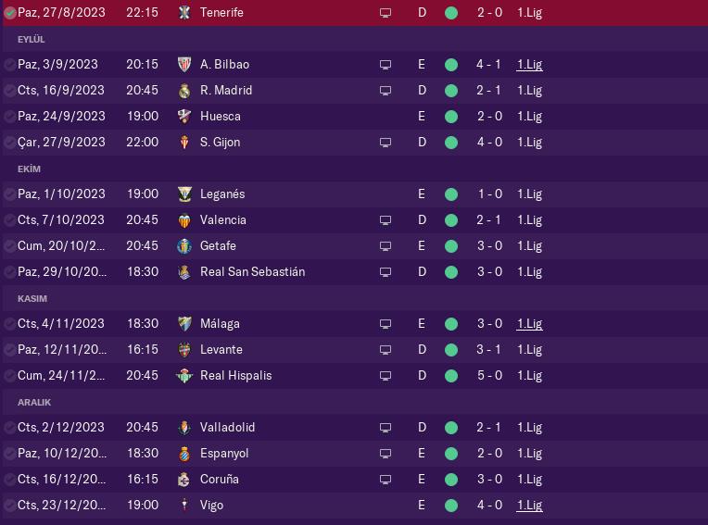The width and height of the screenshot is (708, 525).
Task: Click green win indicator for Huesca match
Action: tap(451, 117)
